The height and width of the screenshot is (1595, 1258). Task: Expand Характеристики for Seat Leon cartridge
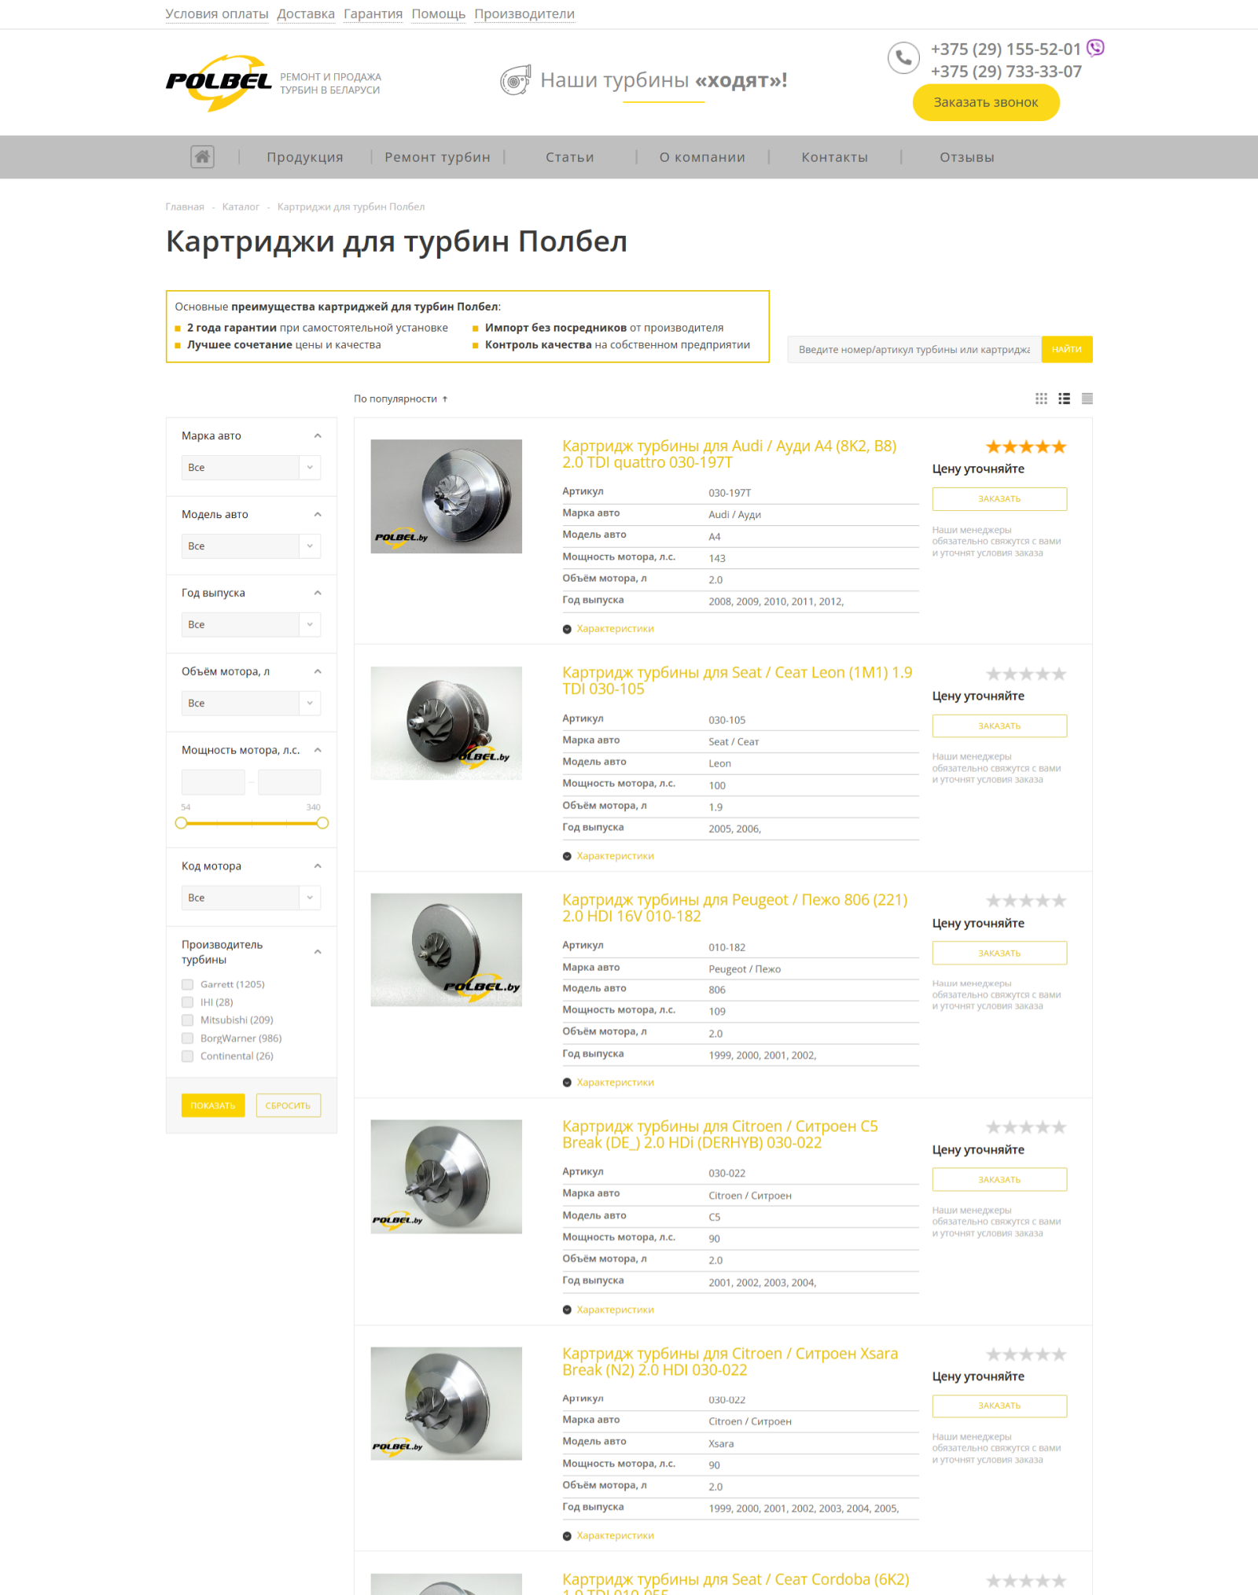pos(609,855)
